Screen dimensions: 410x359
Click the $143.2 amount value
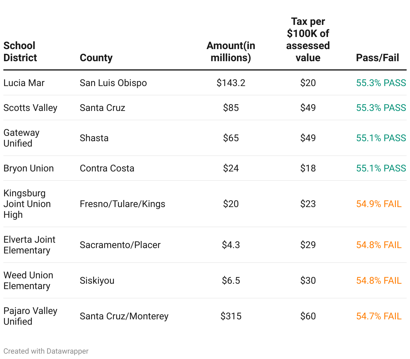(x=231, y=83)
